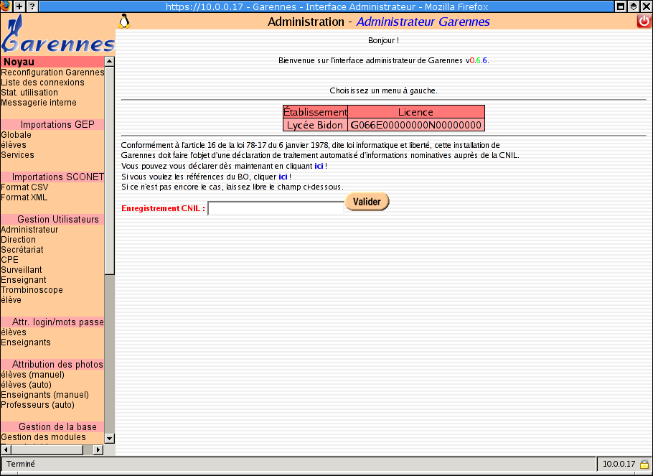
Task: Open Reconfiguration Garennes menu entry
Action: pyautogui.click(x=52, y=73)
